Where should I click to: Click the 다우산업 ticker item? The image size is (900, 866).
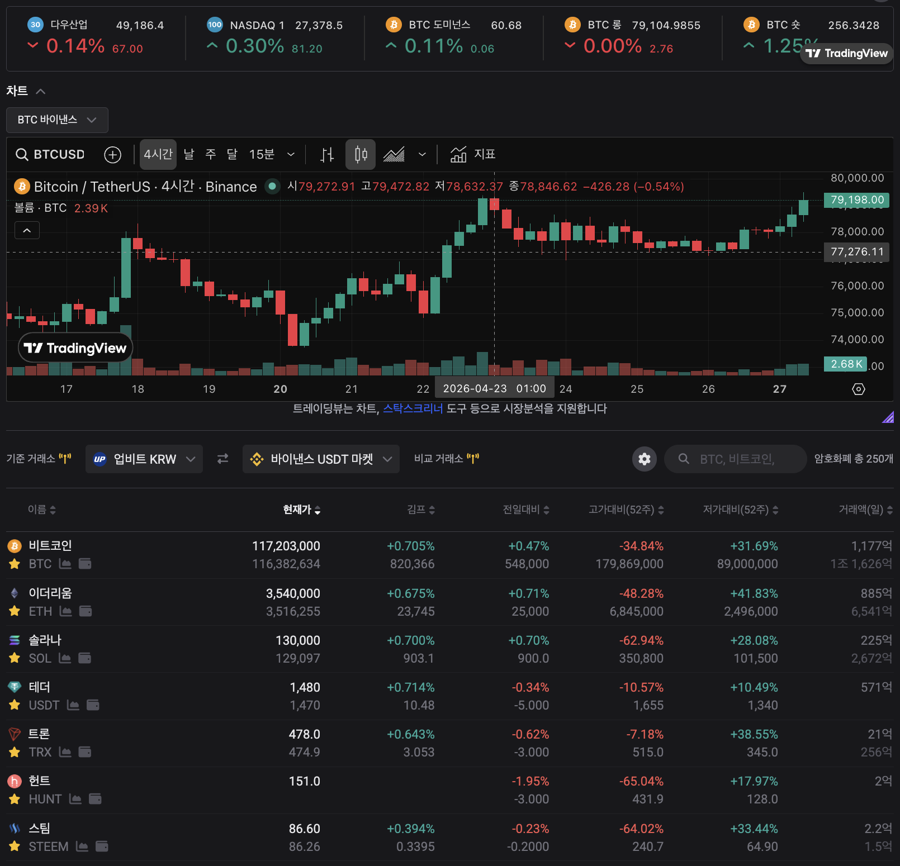click(x=96, y=37)
